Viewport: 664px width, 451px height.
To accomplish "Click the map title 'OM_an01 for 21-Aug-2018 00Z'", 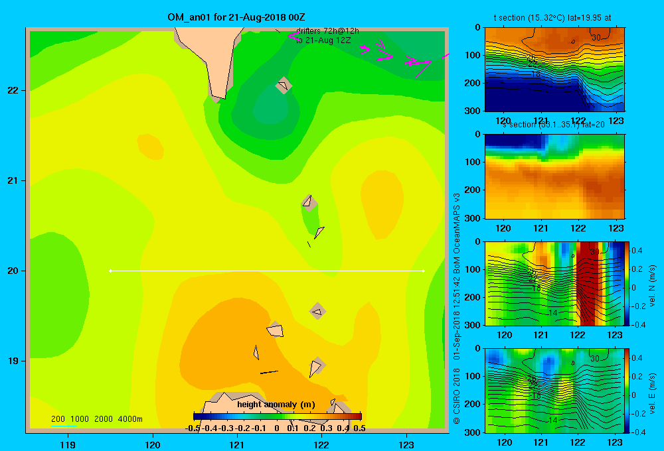I will (x=236, y=17).
